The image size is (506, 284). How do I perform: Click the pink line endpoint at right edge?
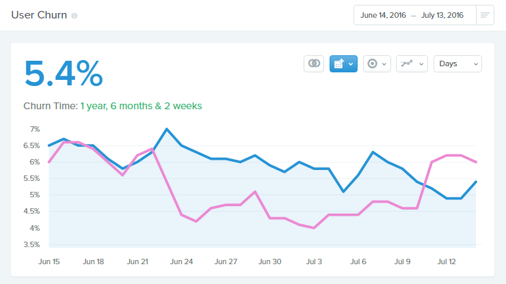point(475,162)
